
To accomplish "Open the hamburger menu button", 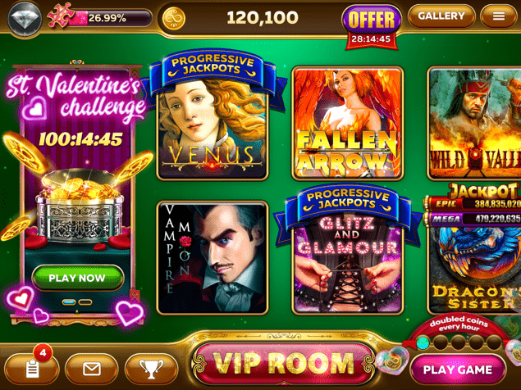I will point(498,16).
